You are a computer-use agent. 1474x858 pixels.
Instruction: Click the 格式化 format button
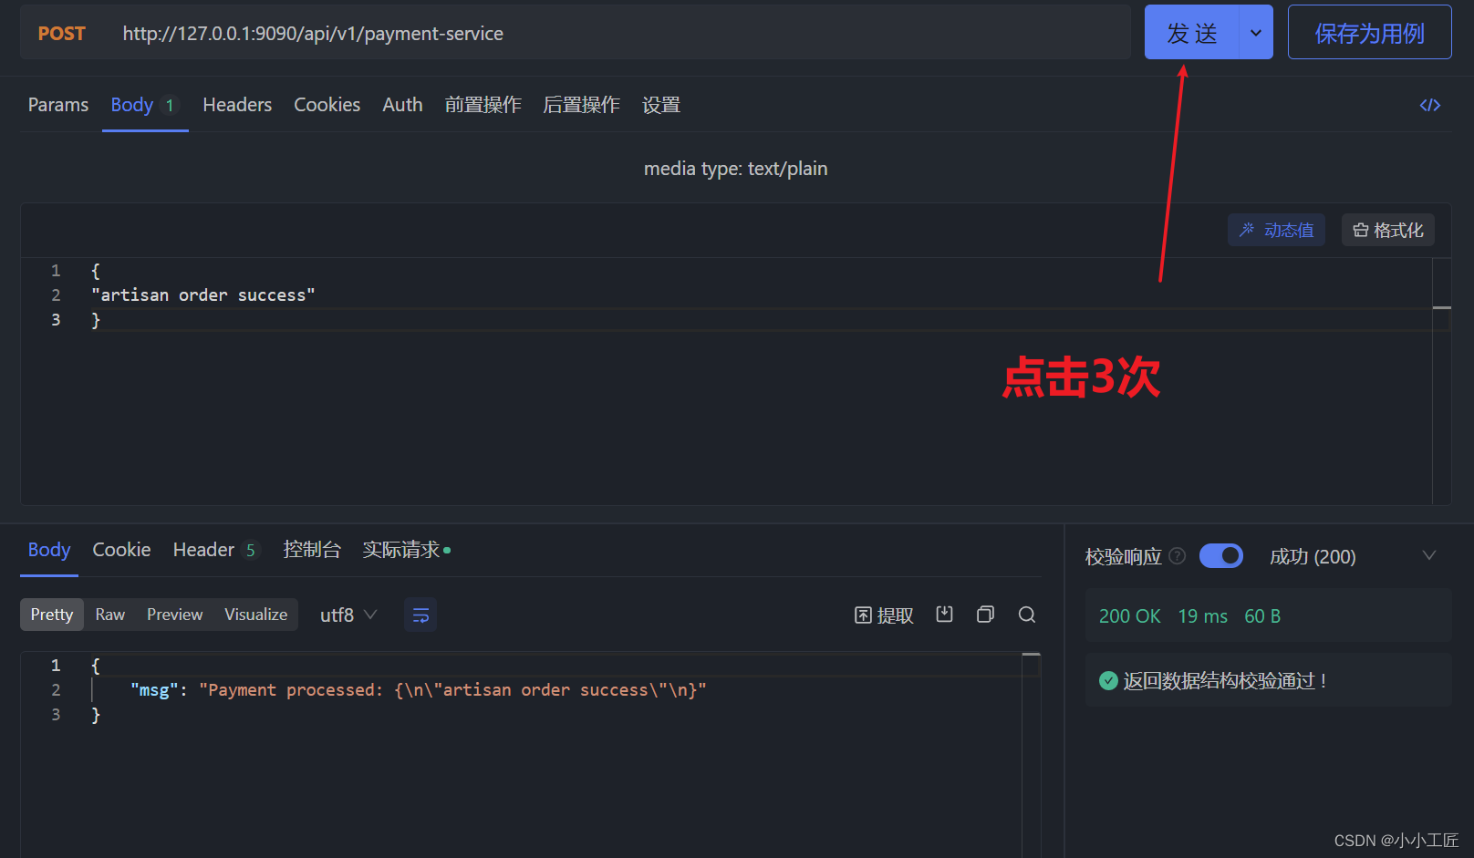click(1387, 230)
